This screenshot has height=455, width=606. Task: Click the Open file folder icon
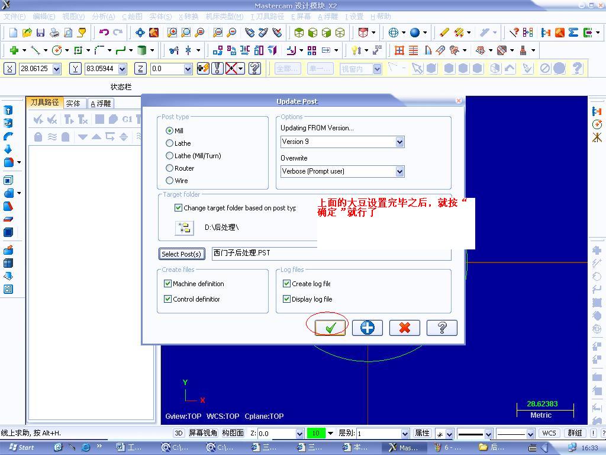27,33
